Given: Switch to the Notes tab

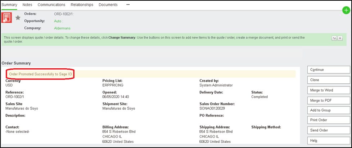Looking at the screenshot, I should pyautogui.click(x=27, y=5).
